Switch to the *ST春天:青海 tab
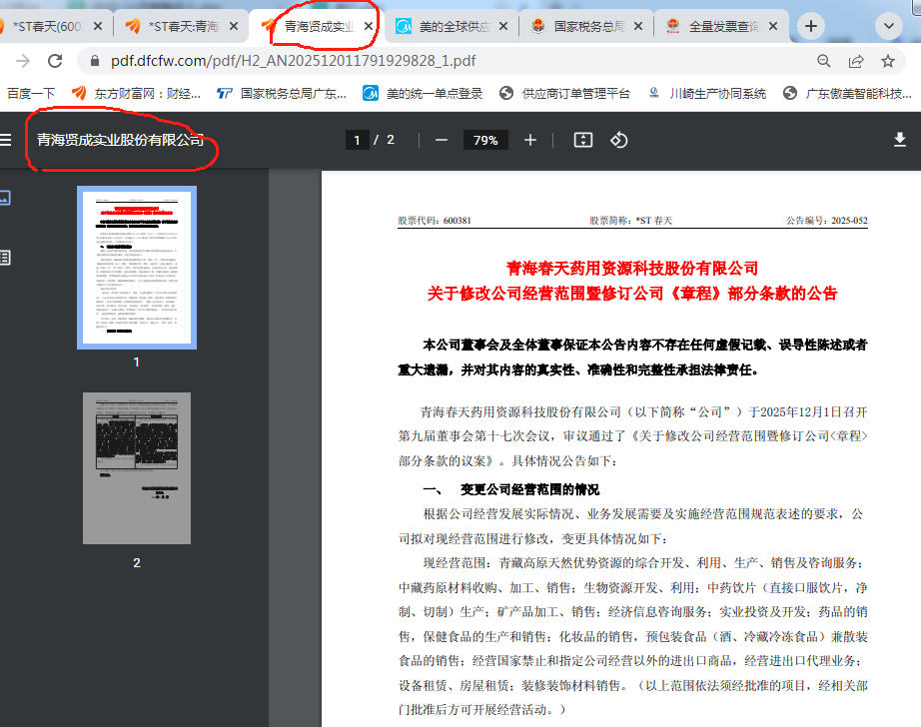This screenshot has height=727, width=921. point(182,26)
